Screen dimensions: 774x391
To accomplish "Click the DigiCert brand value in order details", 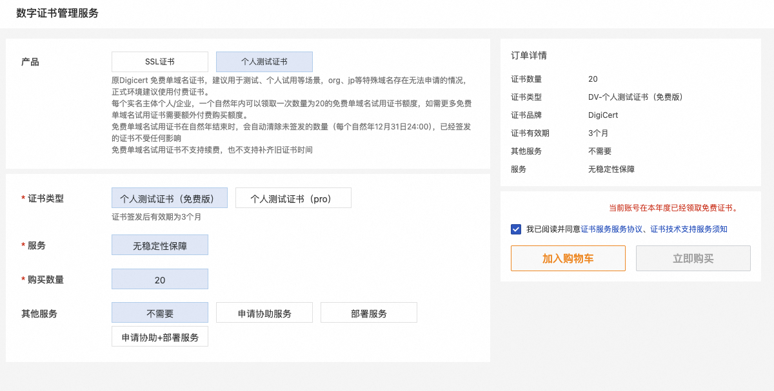I will click(x=602, y=115).
